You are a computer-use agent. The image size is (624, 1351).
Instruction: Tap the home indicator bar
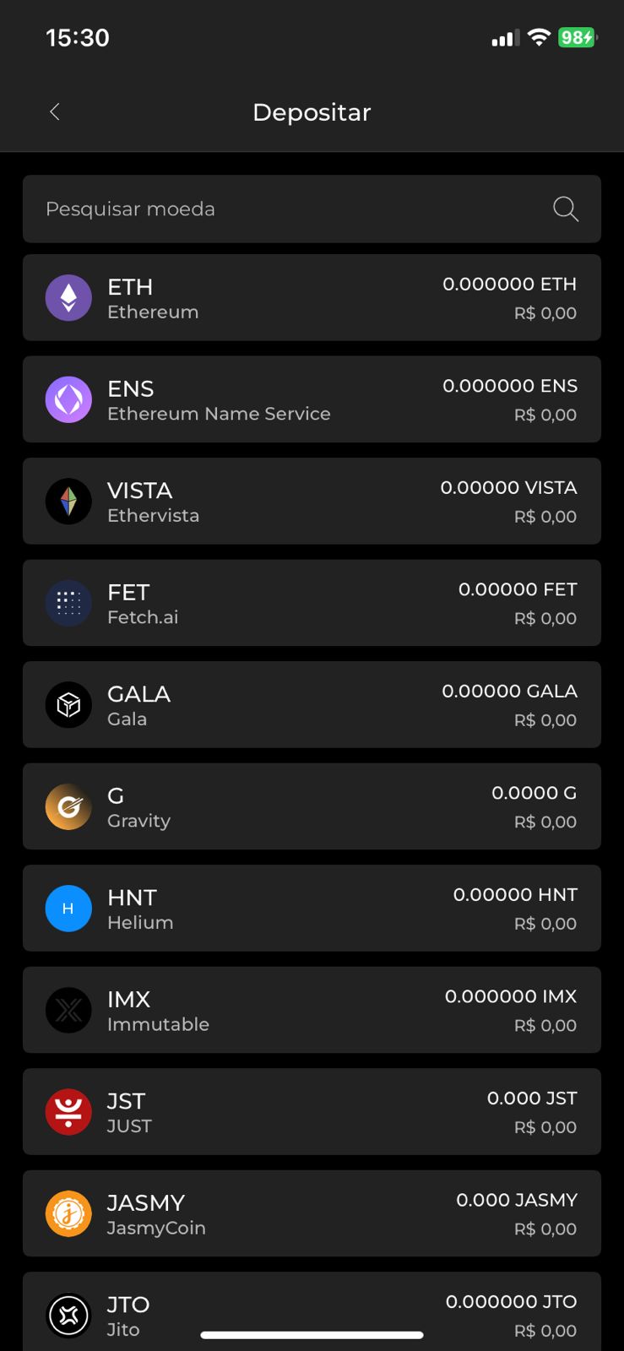point(312,1335)
